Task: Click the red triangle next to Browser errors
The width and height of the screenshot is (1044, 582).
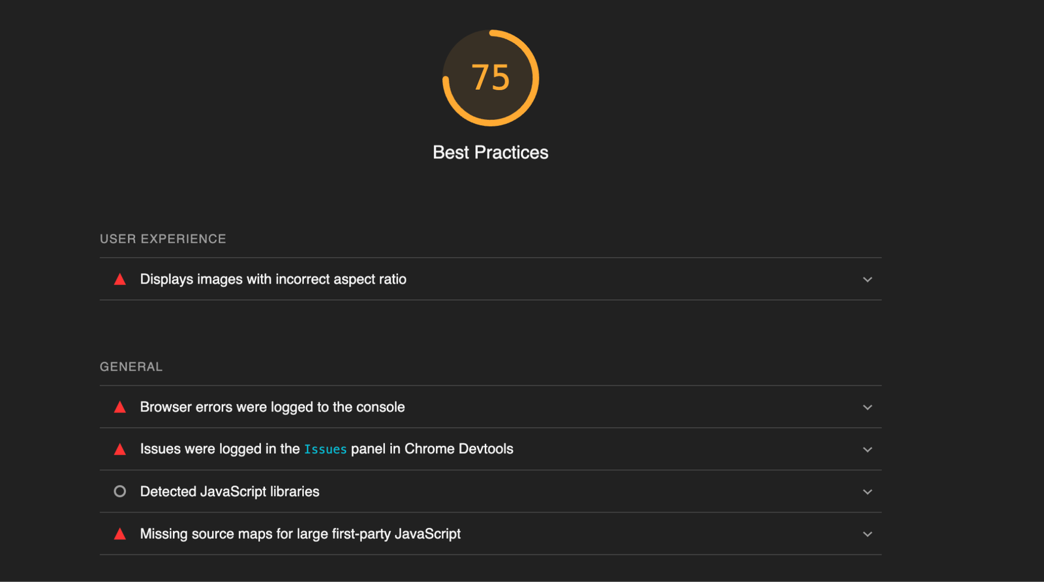Action: pos(120,407)
